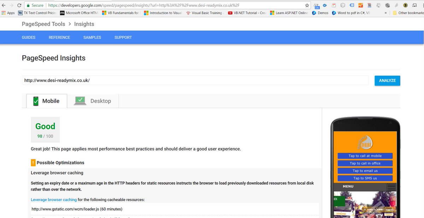This screenshot has width=424, height=218.
Task: Open the Demos bookmark
Action: [320, 13]
